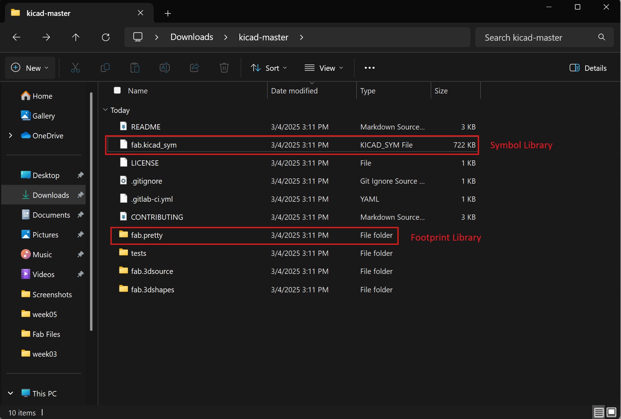Click the sidebar vertical scrollbar
Viewport: 621px width, 419px height.
[91, 212]
